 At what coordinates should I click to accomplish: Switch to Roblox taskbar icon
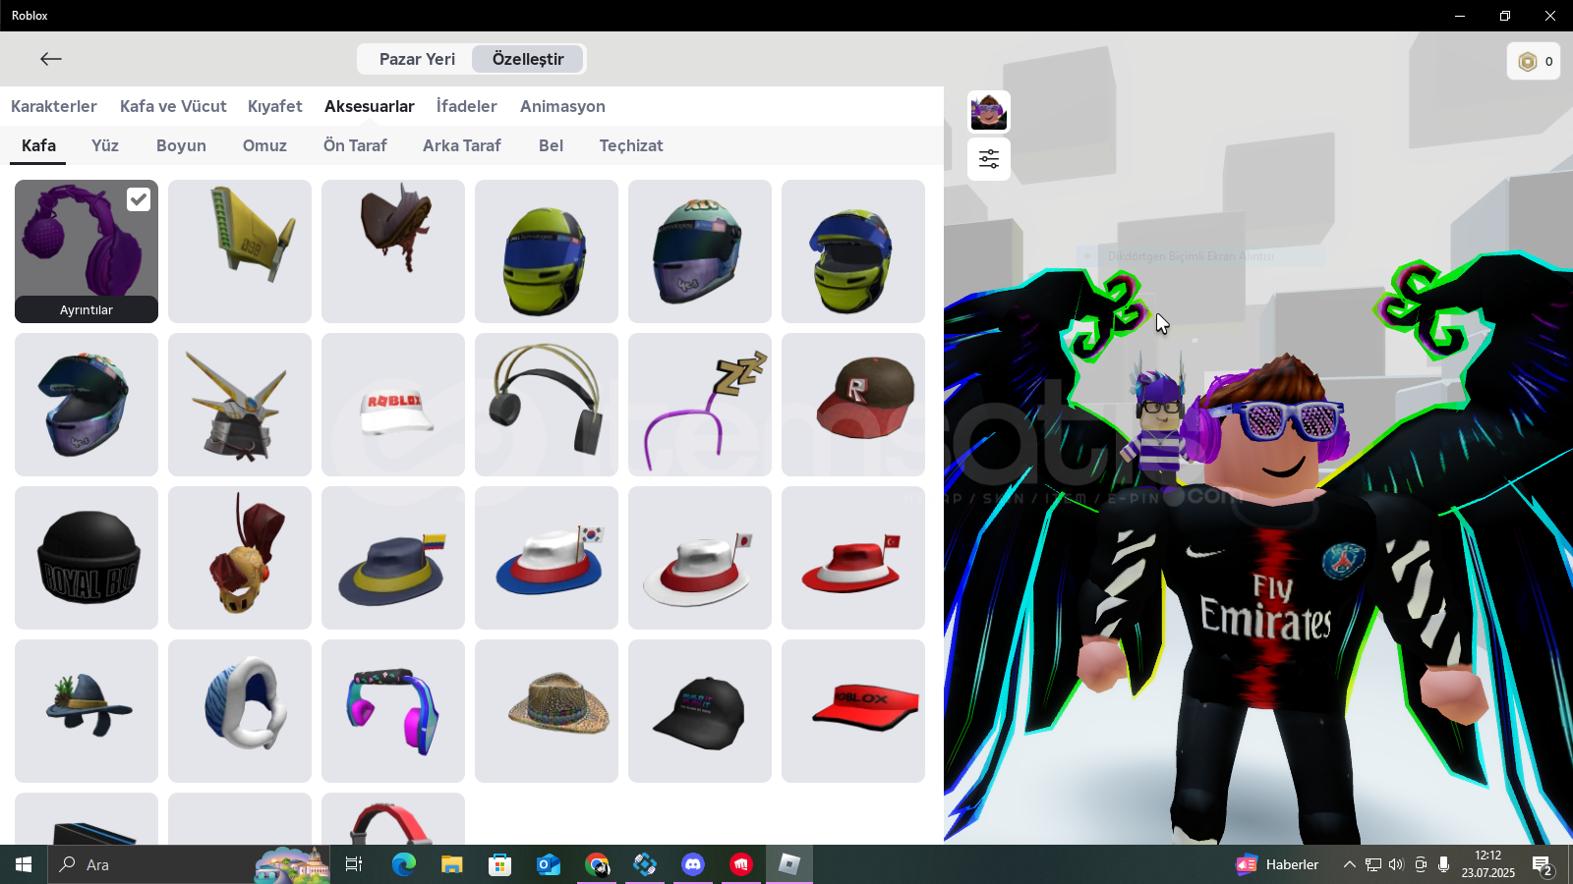coord(789,864)
